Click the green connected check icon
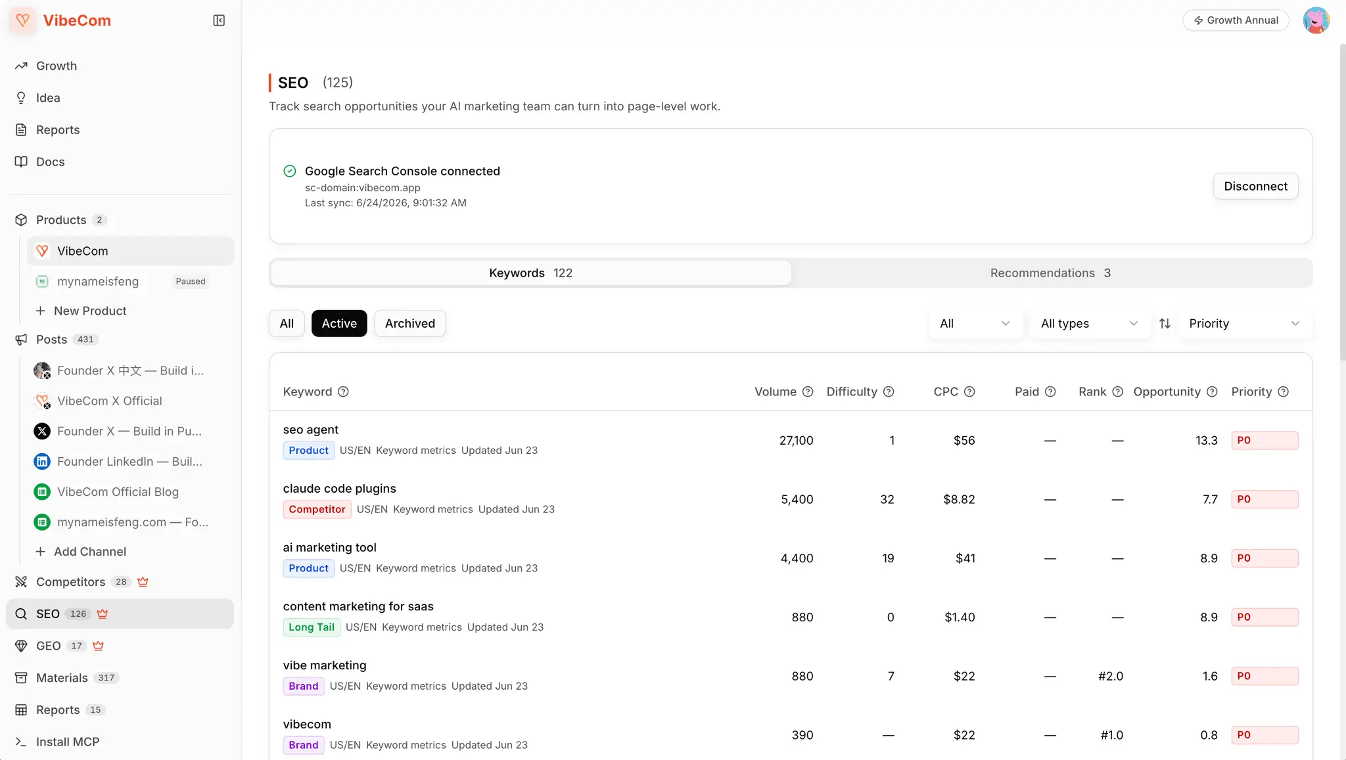 tap(289, 171)
